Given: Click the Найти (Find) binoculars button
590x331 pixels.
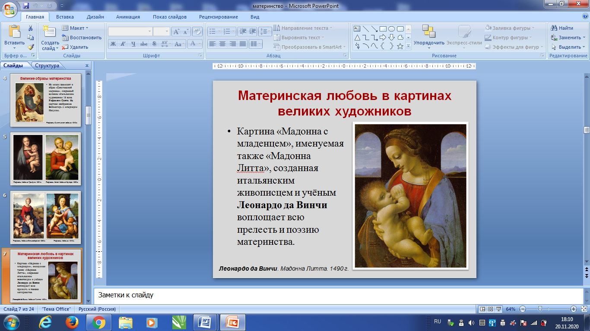Looking at the screenshot, I should [x=562, y=28].
